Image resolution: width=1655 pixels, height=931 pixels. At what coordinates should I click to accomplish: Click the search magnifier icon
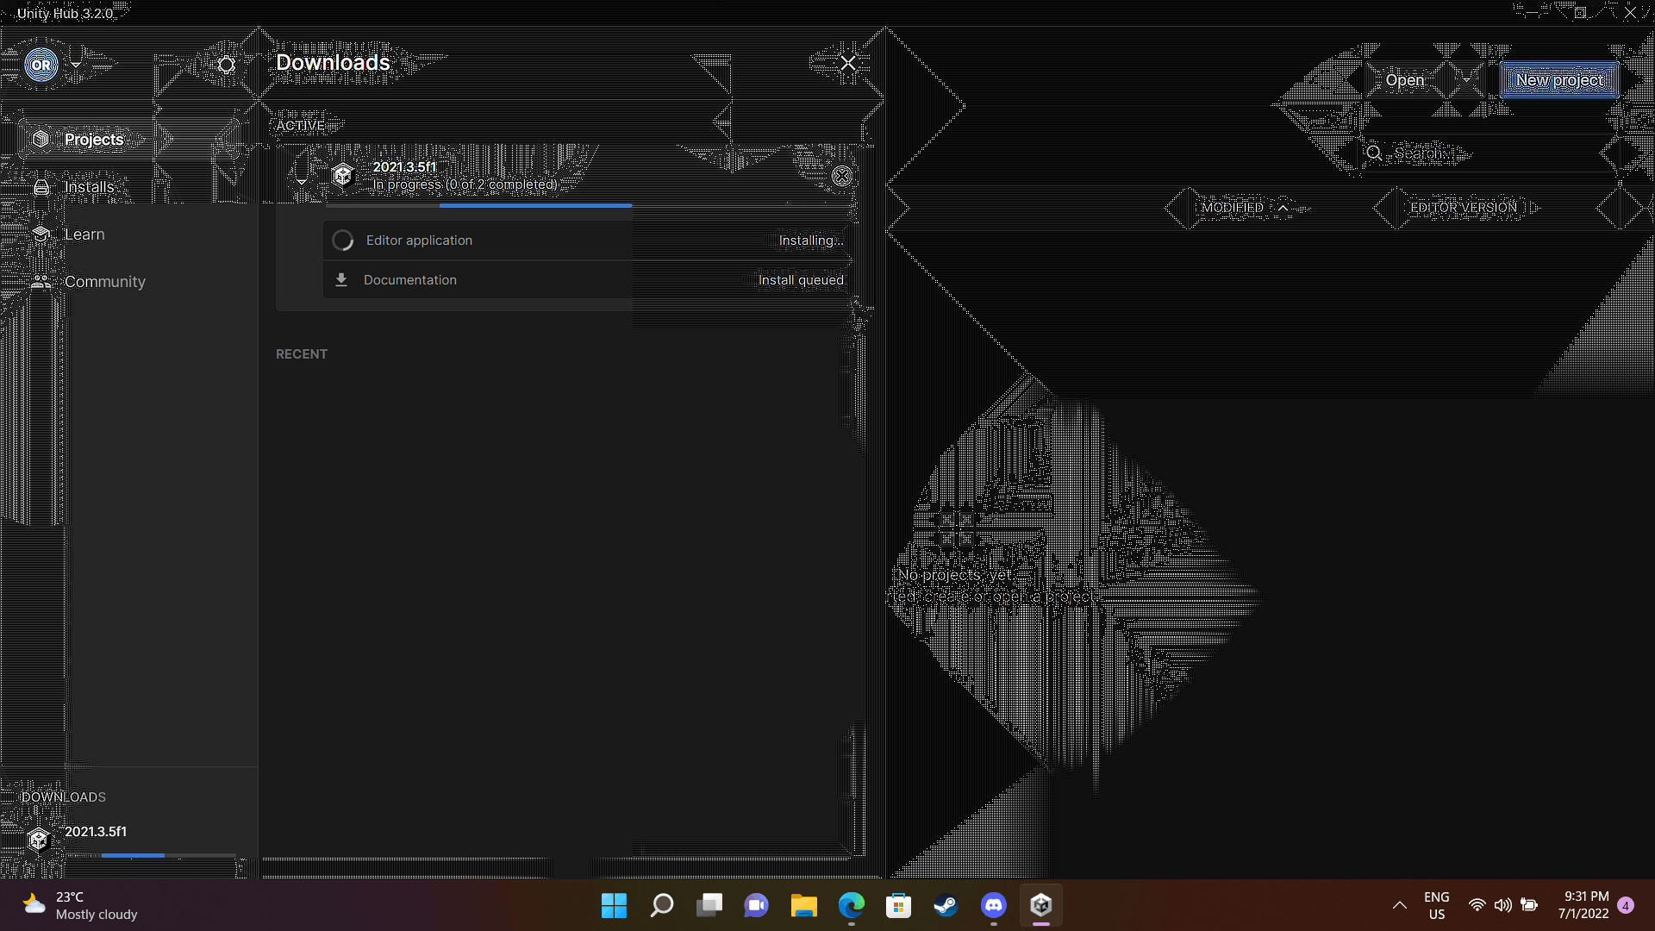[x=1374, y=153]
